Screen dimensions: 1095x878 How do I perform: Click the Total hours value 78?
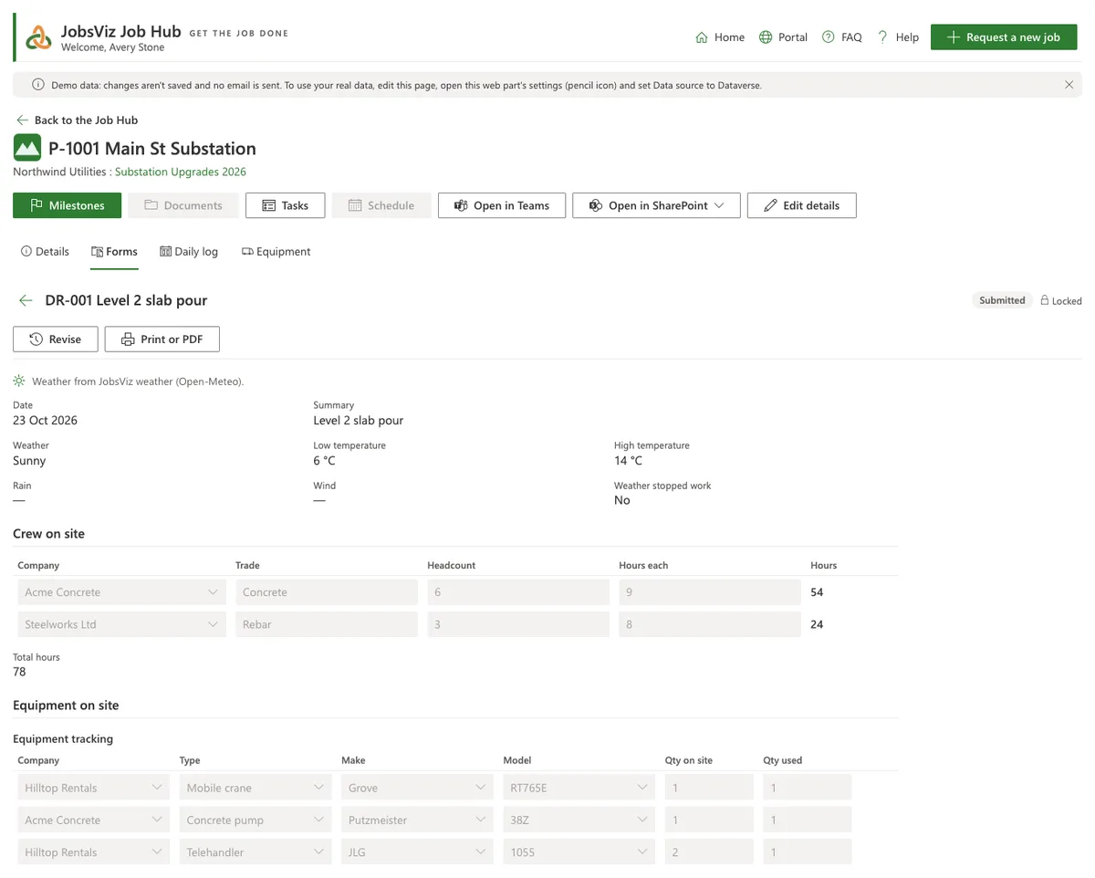point(19,672)
